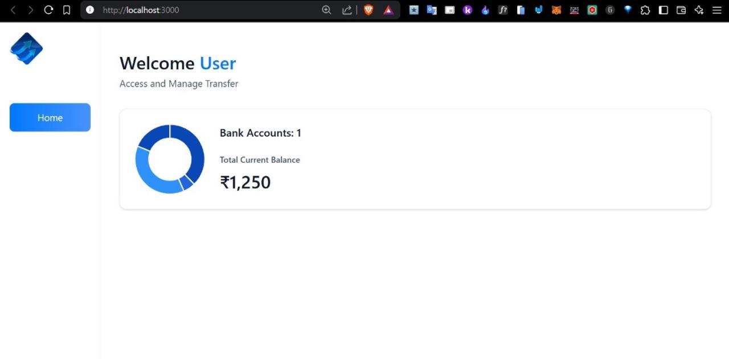Bookmark this page using the bookmark icon
This screenshot has height=359, width=729.
[x=67, y=10]
